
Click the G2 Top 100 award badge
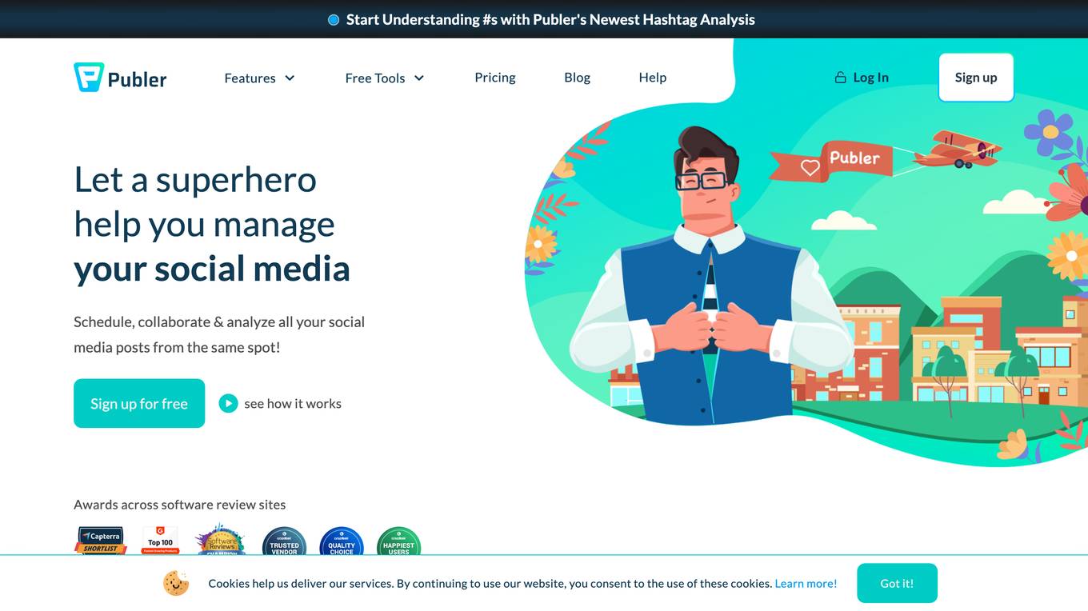pyautogui.click(x=160, y=540)
